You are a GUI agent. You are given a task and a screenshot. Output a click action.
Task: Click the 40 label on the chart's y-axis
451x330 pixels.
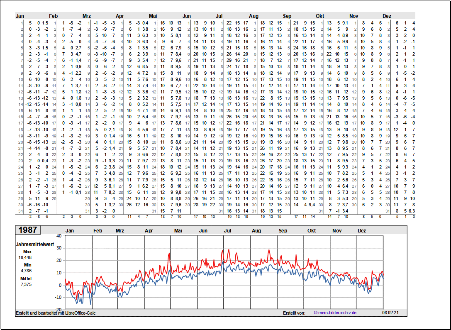[x=59, y=236]
